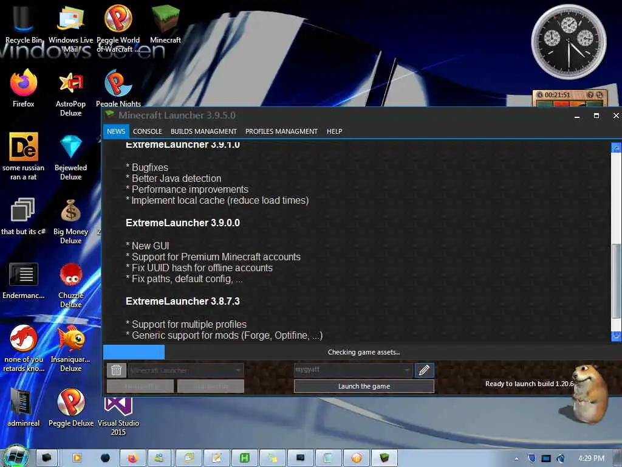
Task: Close the Minecraft Launcher window
Action: point(616,116)
